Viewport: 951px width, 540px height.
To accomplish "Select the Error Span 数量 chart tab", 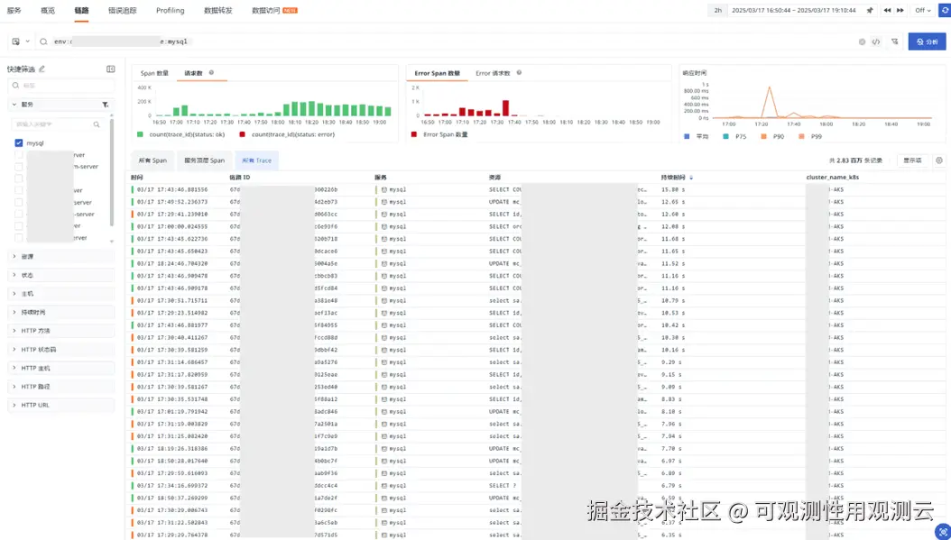I will pyautogui.click(x=438, y=73).
